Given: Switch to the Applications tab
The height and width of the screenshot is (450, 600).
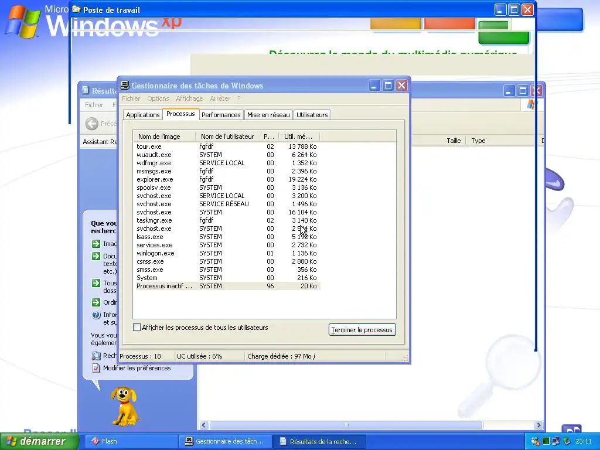Looking at the screenshot, I should 143,115.
